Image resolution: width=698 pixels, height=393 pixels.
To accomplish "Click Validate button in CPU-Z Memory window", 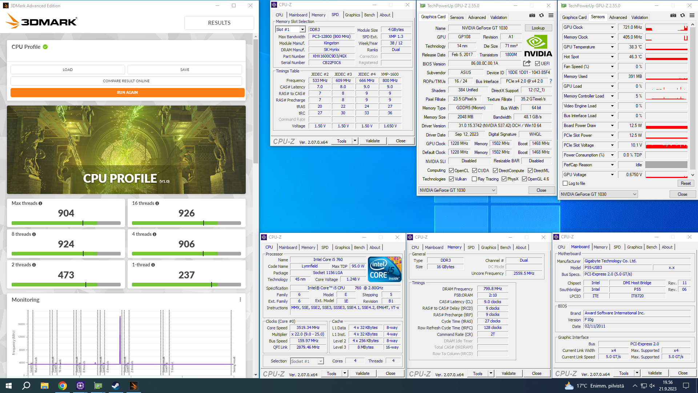I will [508, 373].
